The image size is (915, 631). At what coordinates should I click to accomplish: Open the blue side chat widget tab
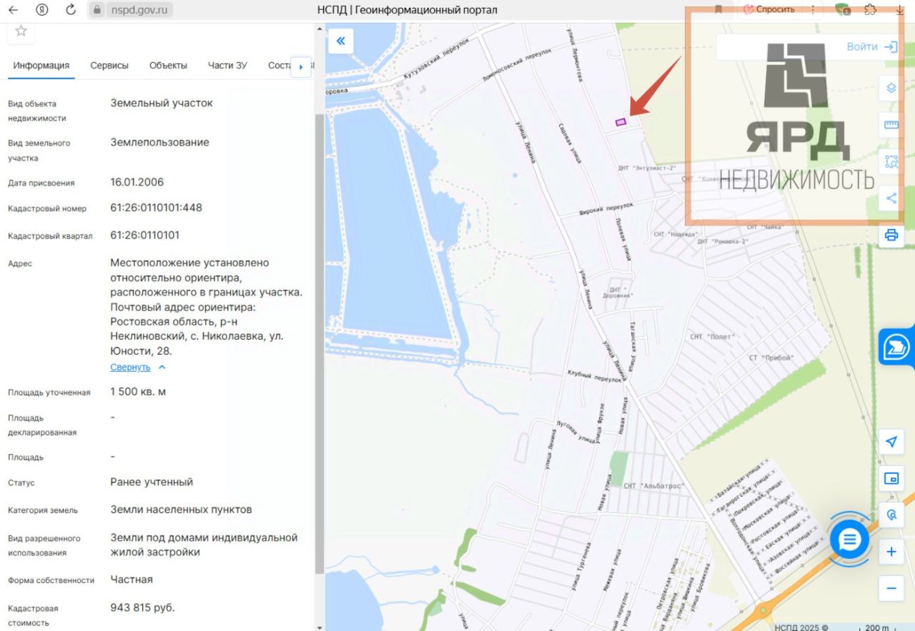pos(897,347)
